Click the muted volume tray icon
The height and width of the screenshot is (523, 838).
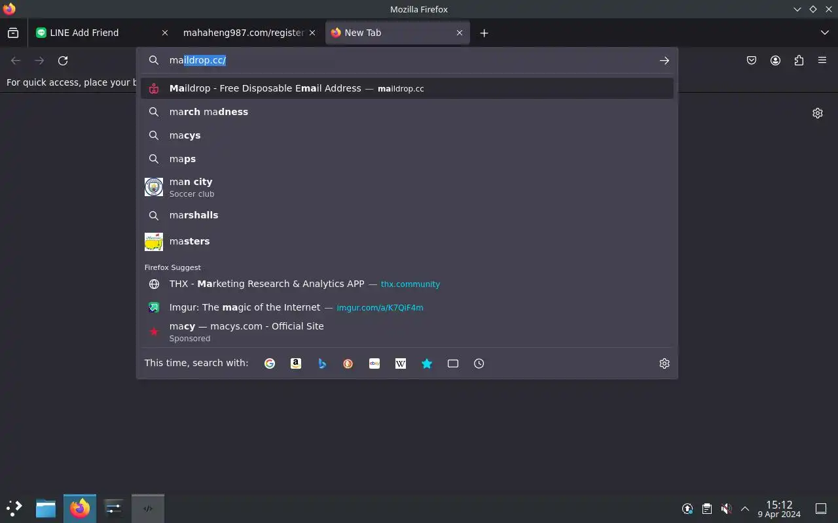coord(726,509)
